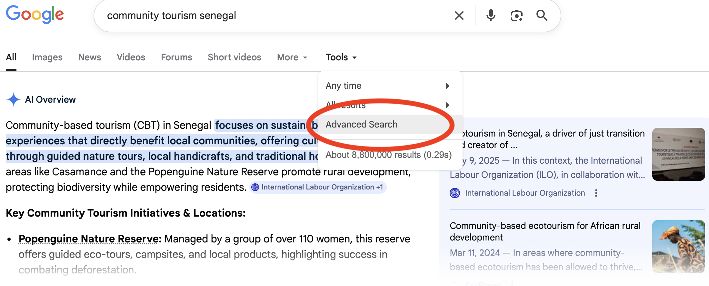
Task: Click the 'About 8,800,000 results' text
Action: point(388,155)
